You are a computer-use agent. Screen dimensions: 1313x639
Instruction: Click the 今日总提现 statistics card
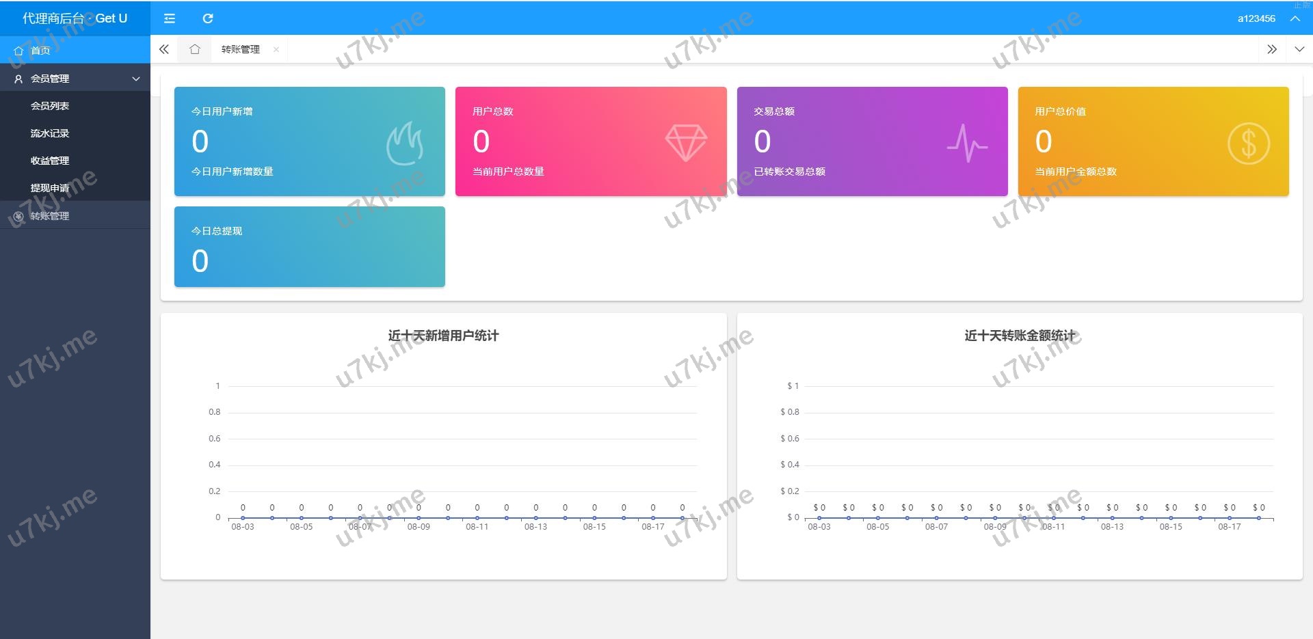tap(309, 247)
